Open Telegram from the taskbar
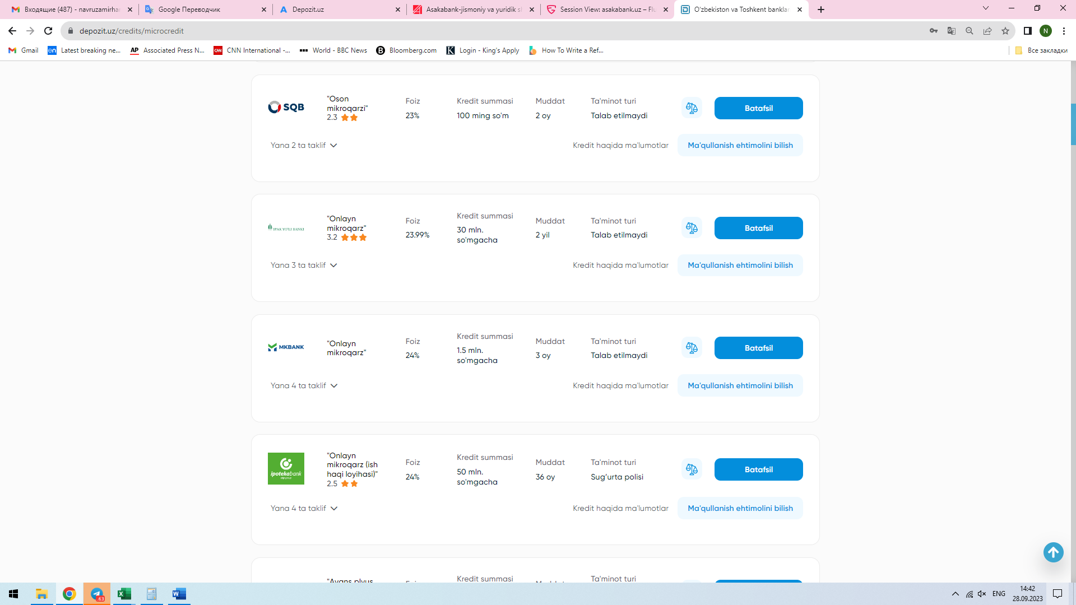This screenshot has width=1076, height=605. point(97,594)
